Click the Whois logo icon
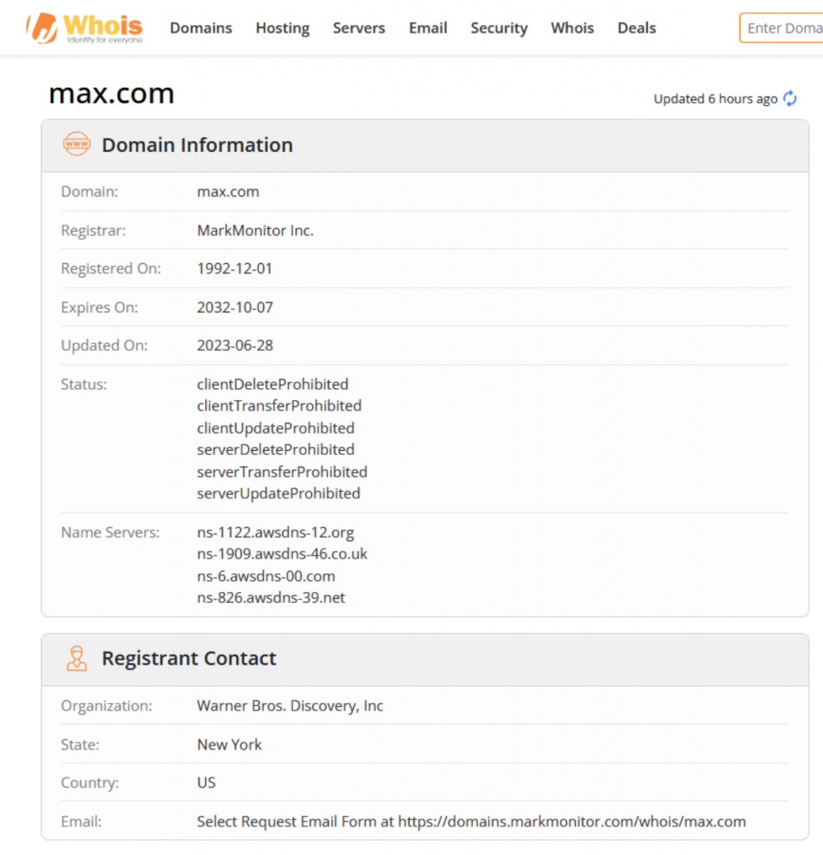 (43, 28)
